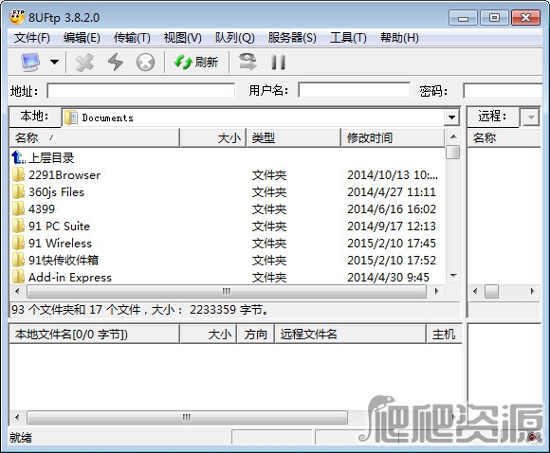Open the 工具(T) menu
The image size is (550, 453).
[348, 38]
